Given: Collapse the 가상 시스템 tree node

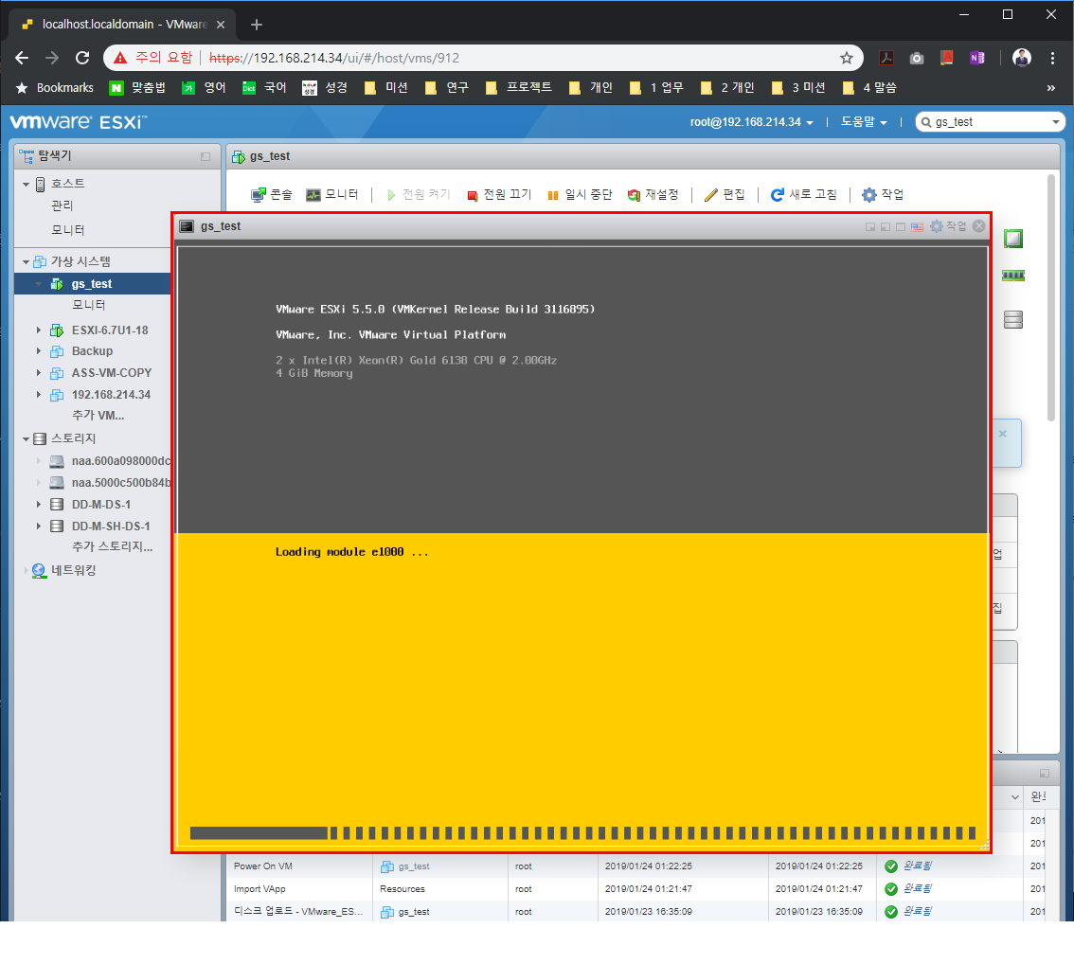Looking at the screenshot, I should (26, 262).
